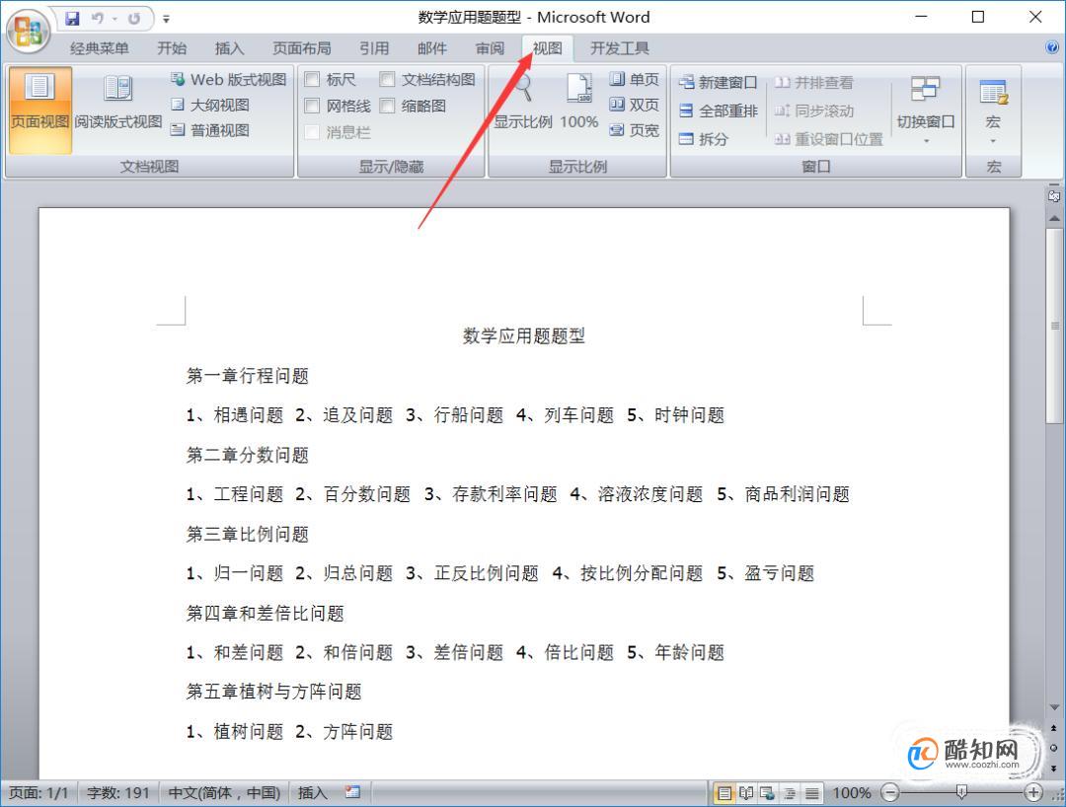1066x807 pixels.
Task: Toggle Gridlines (网格线) checkbox
Action: (312, 106)
